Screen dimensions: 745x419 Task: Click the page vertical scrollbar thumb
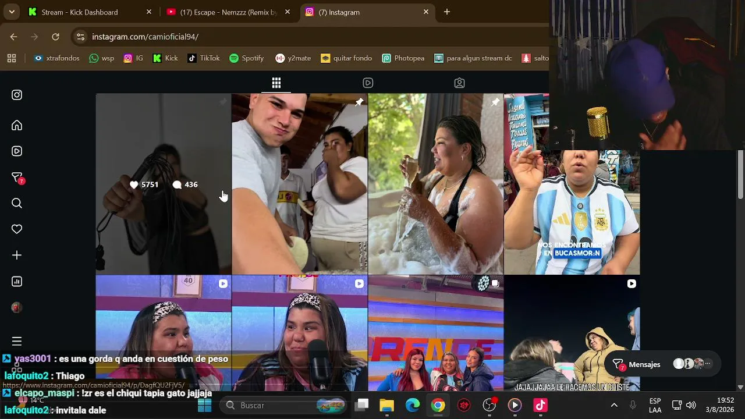(740, 175)
